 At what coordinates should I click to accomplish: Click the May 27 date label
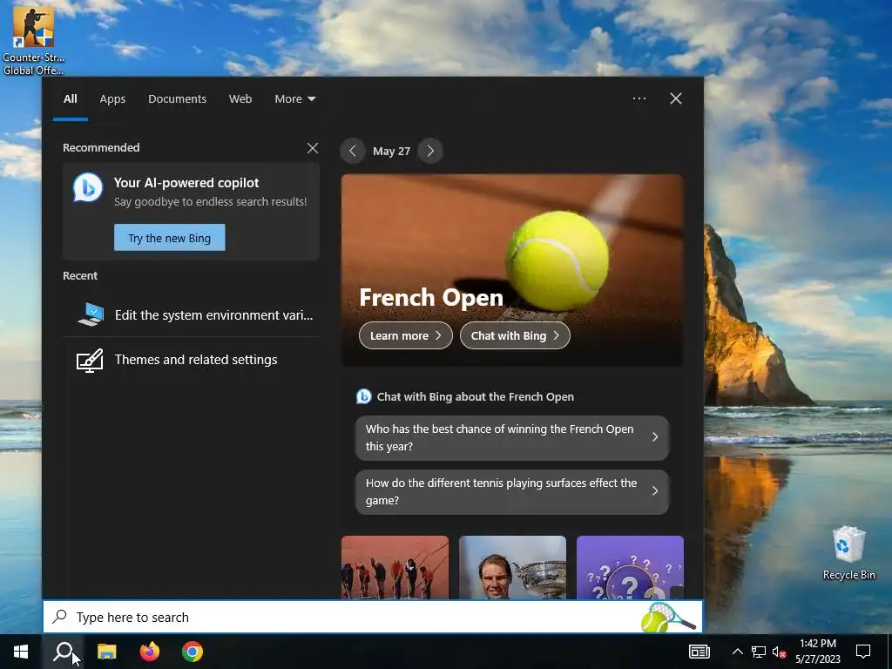coord(391,152)
